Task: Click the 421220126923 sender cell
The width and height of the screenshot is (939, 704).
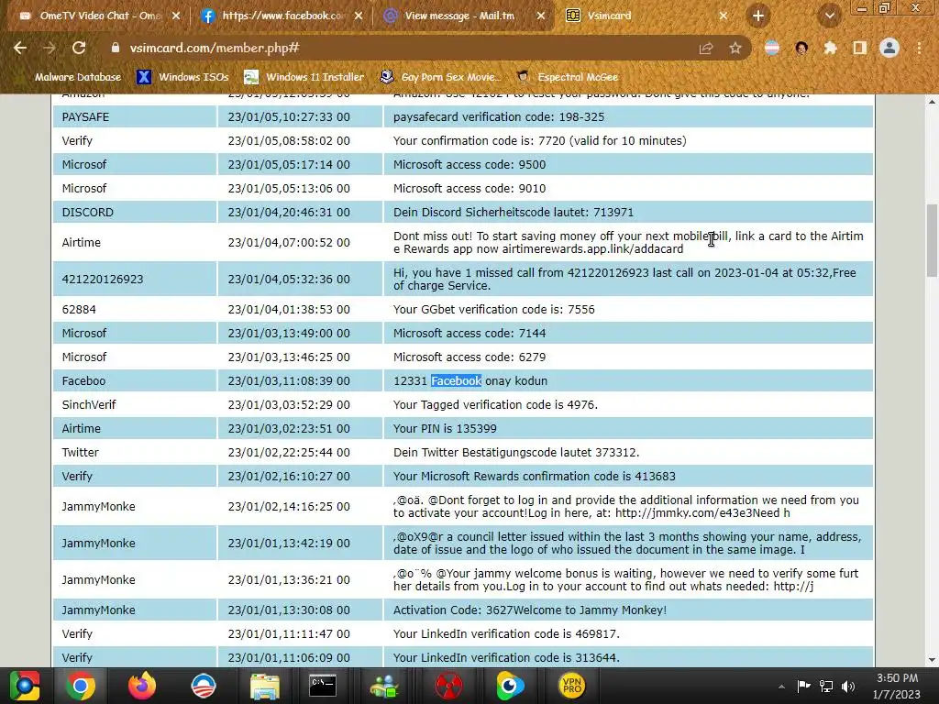Action: click(135, 279)
